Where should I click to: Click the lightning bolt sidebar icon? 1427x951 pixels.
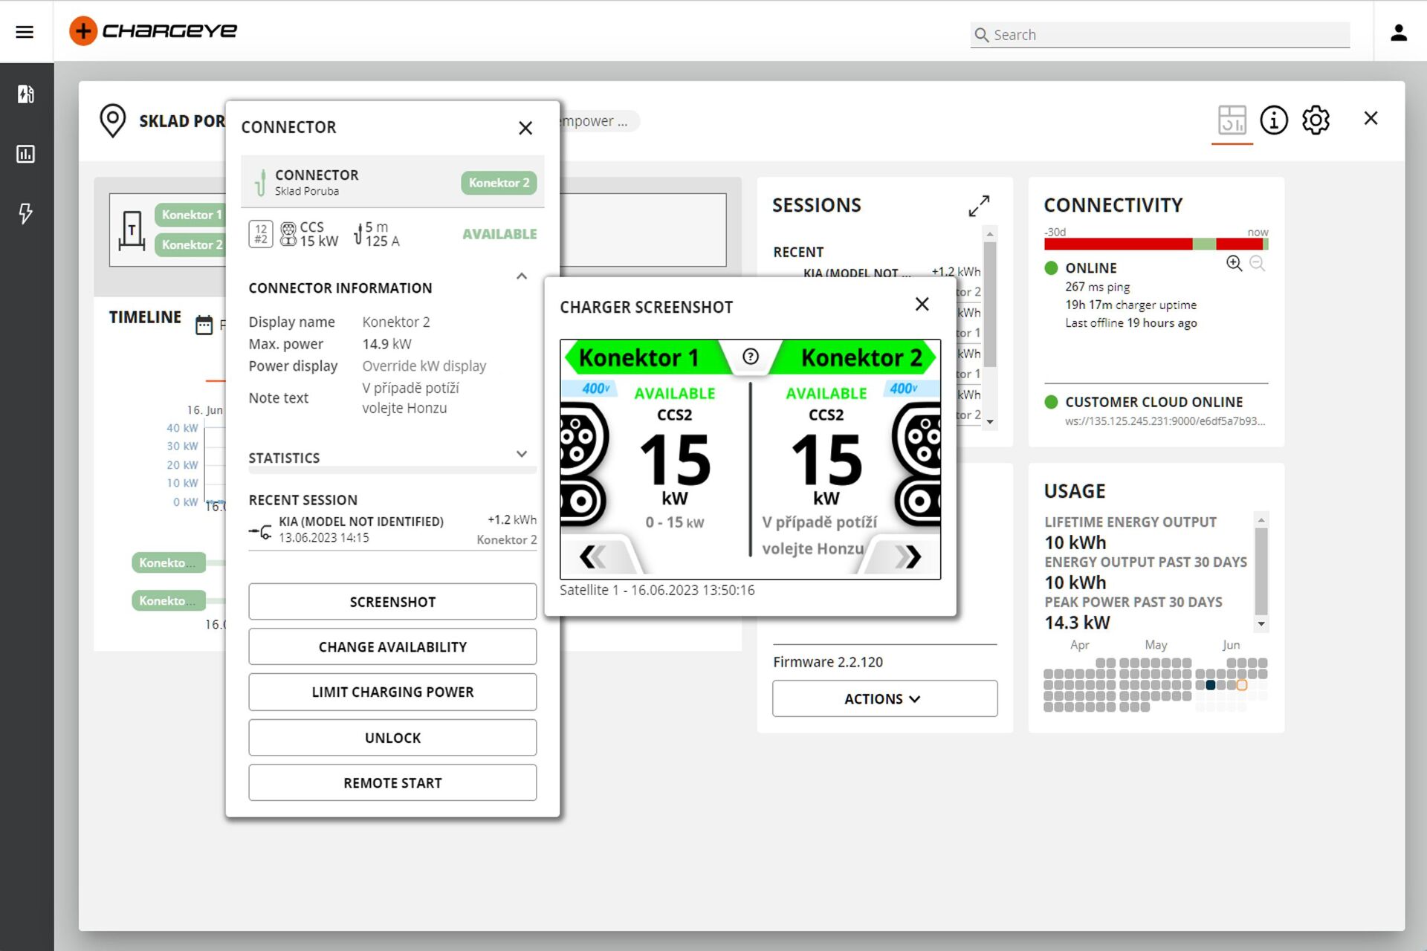[26, 214]
